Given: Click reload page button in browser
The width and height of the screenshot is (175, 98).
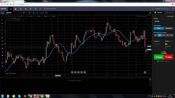Looking at the screenshot, I should (x=8, y=4).
